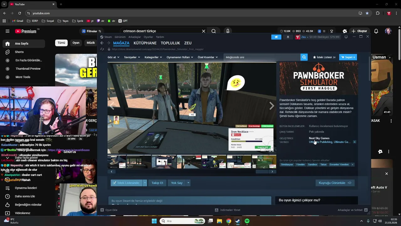
Task: Toggle the İstek Listesinde wishlist checkbox button
Action: click(127, 183)
